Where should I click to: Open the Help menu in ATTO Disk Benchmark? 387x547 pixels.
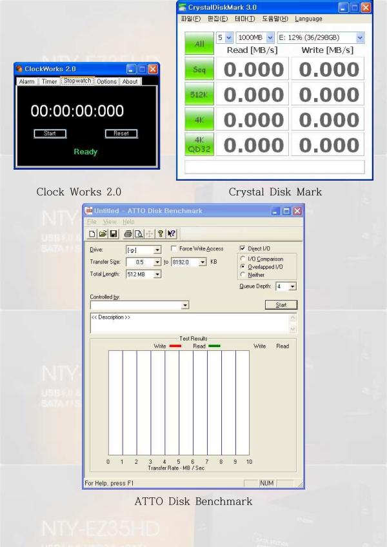(128, 222)
